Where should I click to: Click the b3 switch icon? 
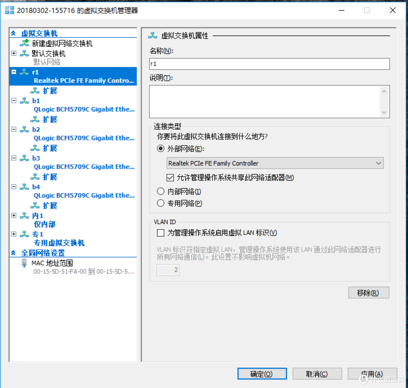[x=25, y=158]
